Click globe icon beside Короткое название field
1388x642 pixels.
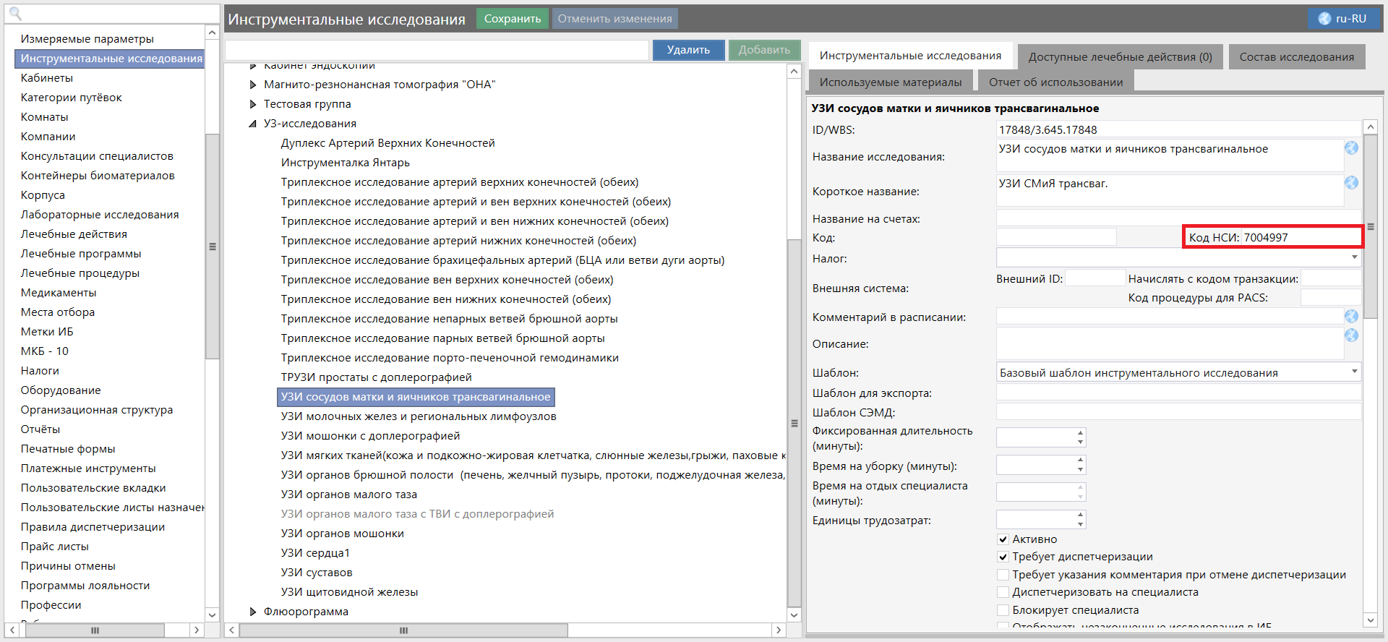(x=1351, y=183)
